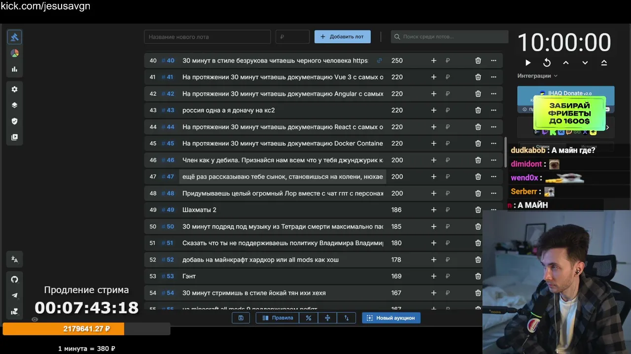
Task: Click the lot list vertical scrollbar
Action: [505, 152]
